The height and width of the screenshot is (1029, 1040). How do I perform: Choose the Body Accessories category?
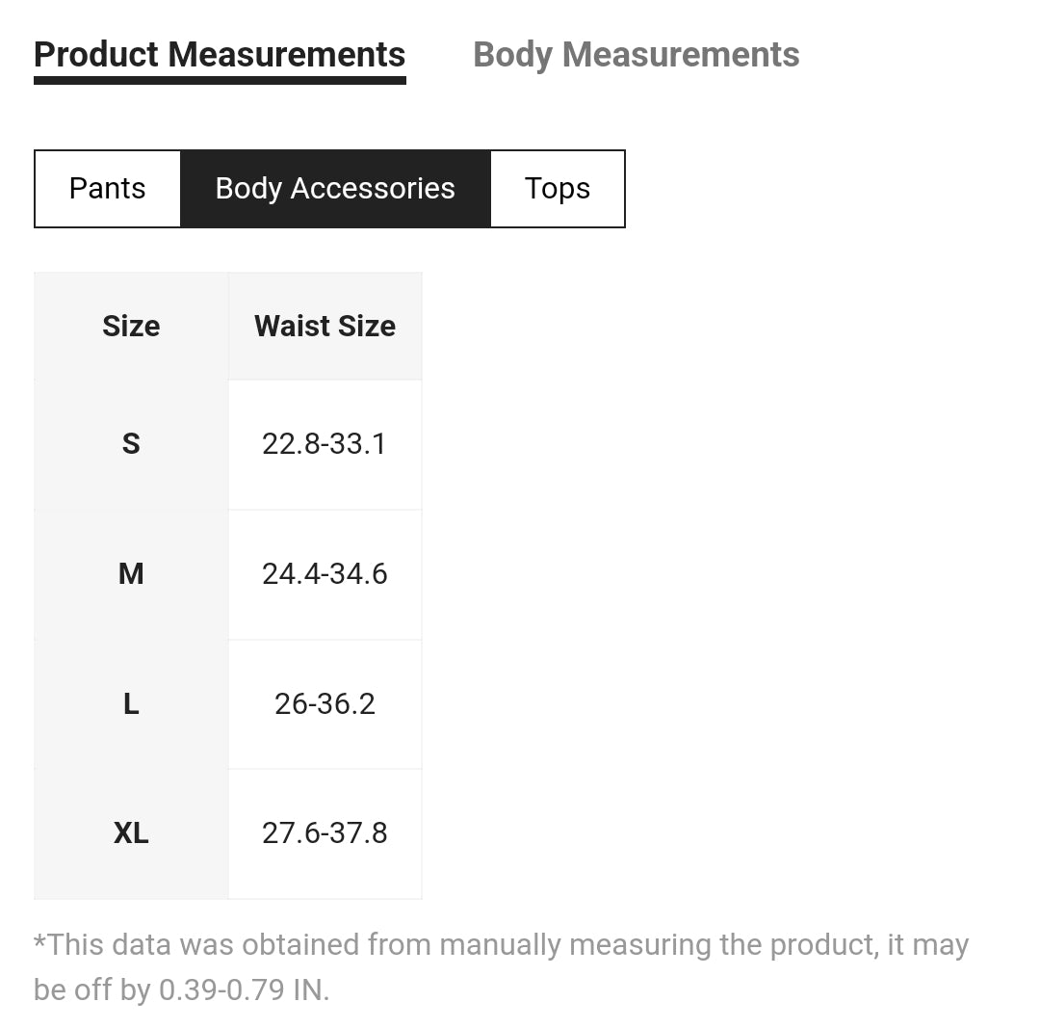[x=335, y=189]
